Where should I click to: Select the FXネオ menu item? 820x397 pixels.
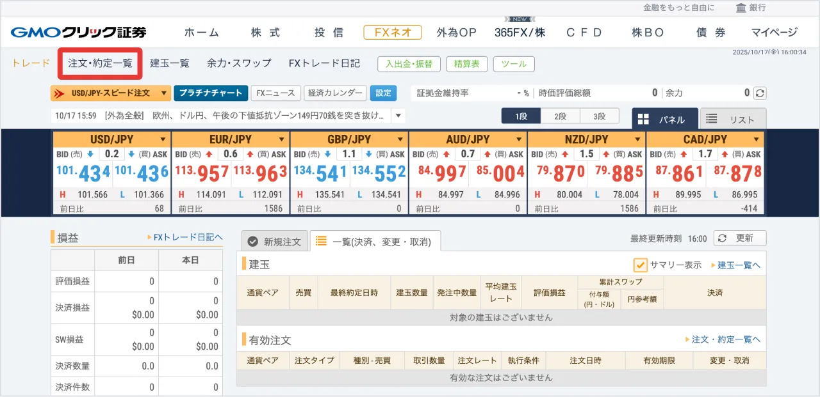click(392, 32)
